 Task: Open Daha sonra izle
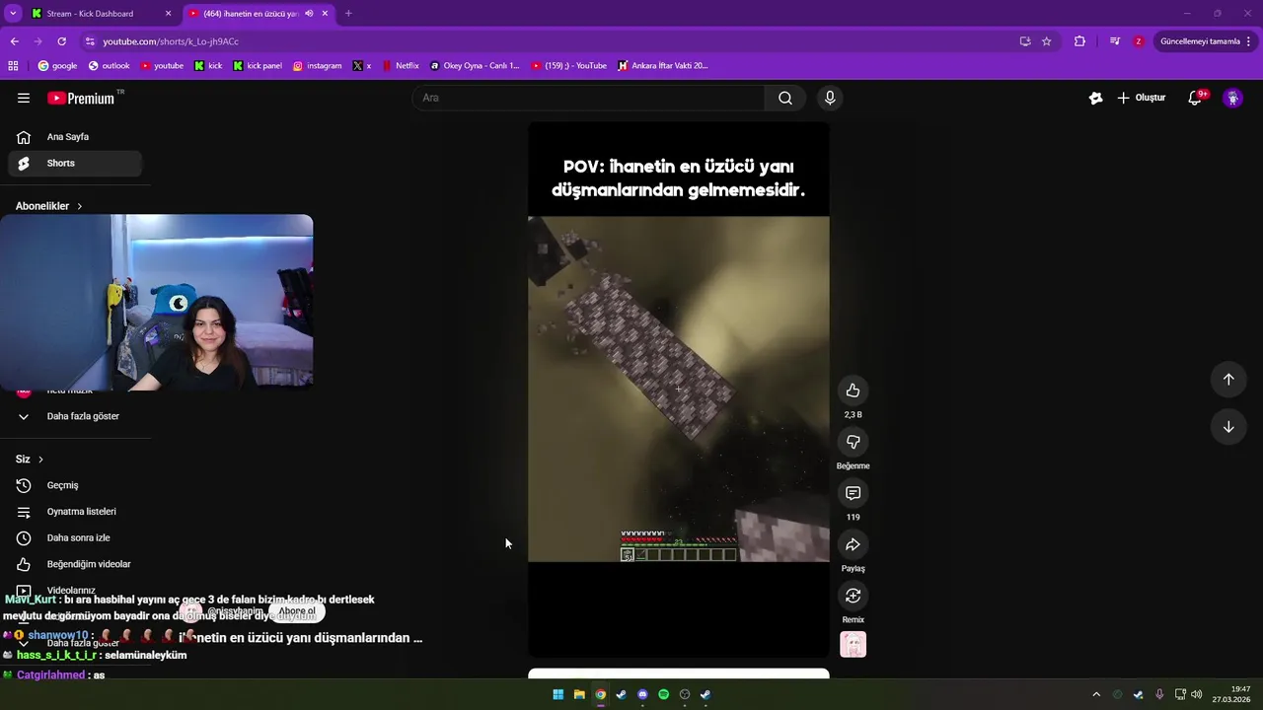tap(74, 538)
